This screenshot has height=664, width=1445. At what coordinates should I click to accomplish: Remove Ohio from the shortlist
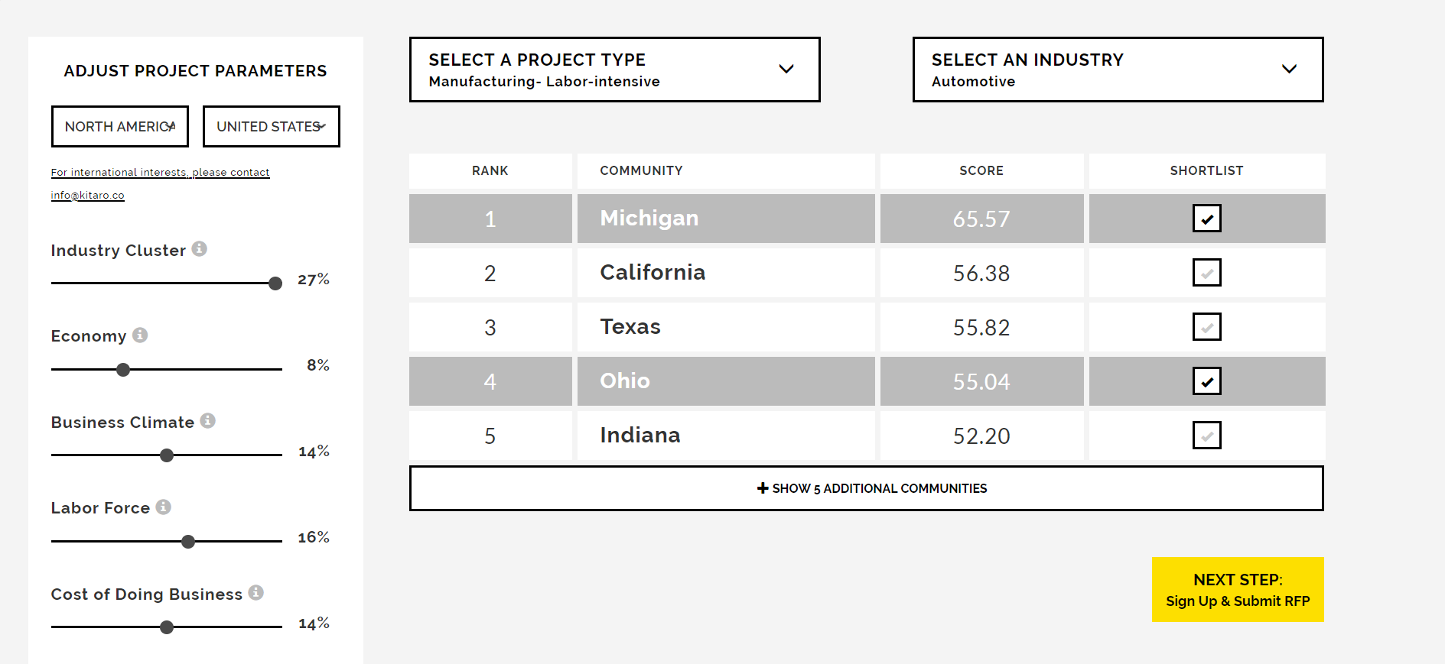pyautogui.click(x=1206, y=381)
